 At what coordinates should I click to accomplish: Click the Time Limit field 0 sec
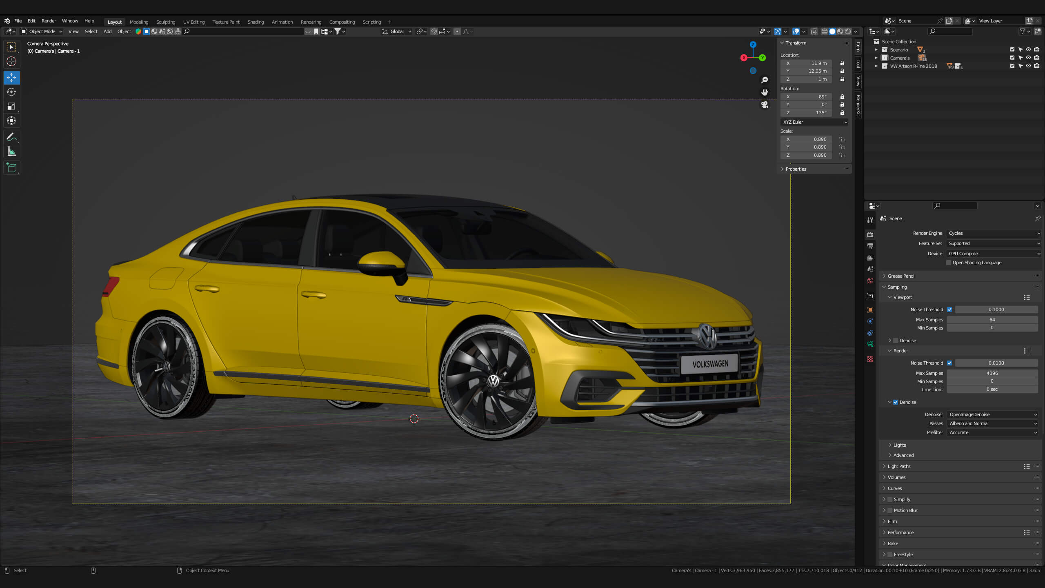point(992,390)
